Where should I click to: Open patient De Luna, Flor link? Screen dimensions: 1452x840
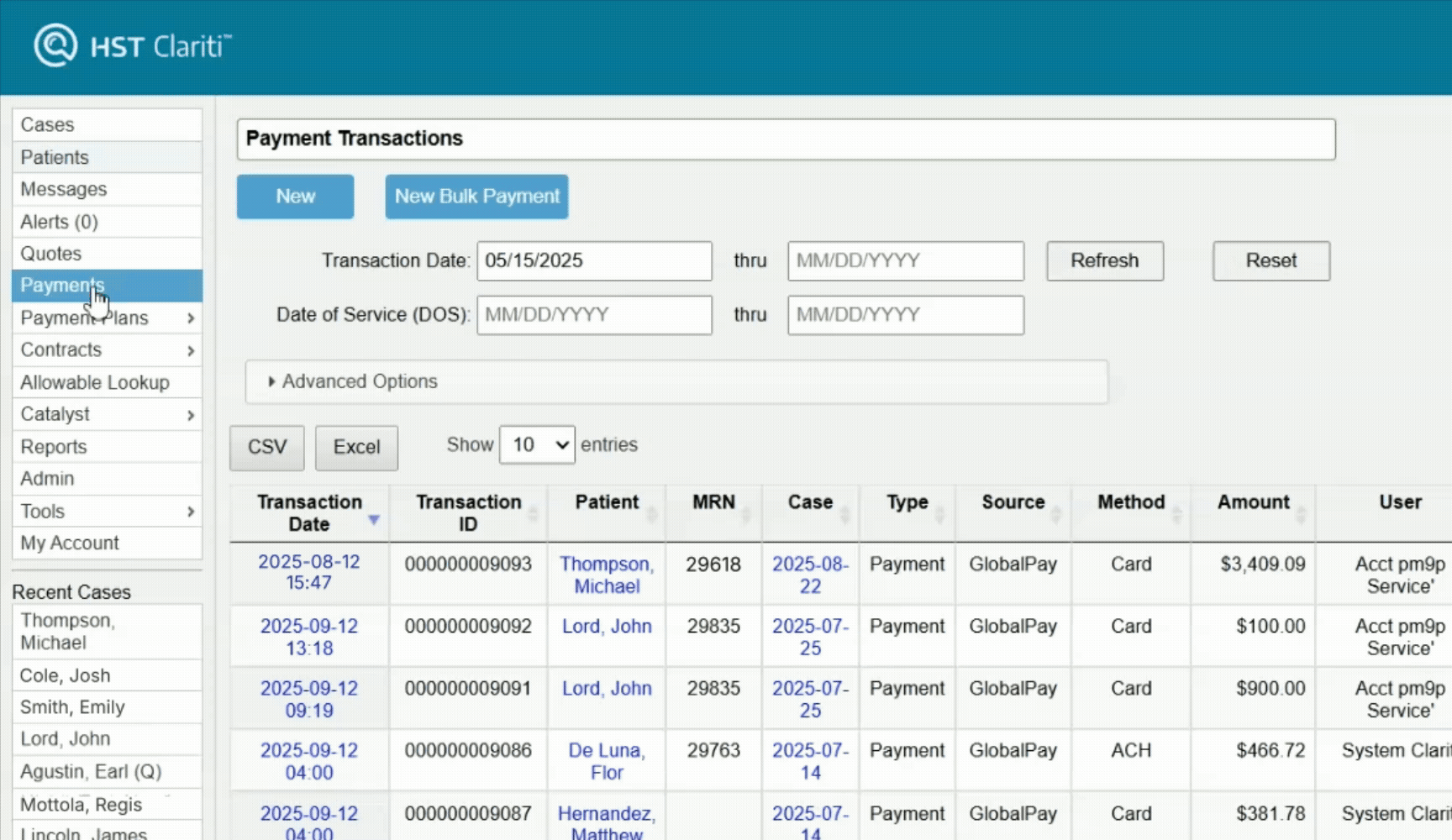point(607,762)
